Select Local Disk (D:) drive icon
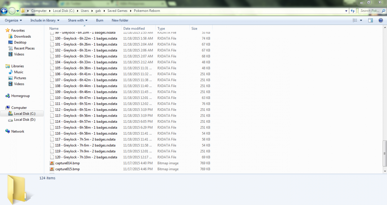 (10, 120)
